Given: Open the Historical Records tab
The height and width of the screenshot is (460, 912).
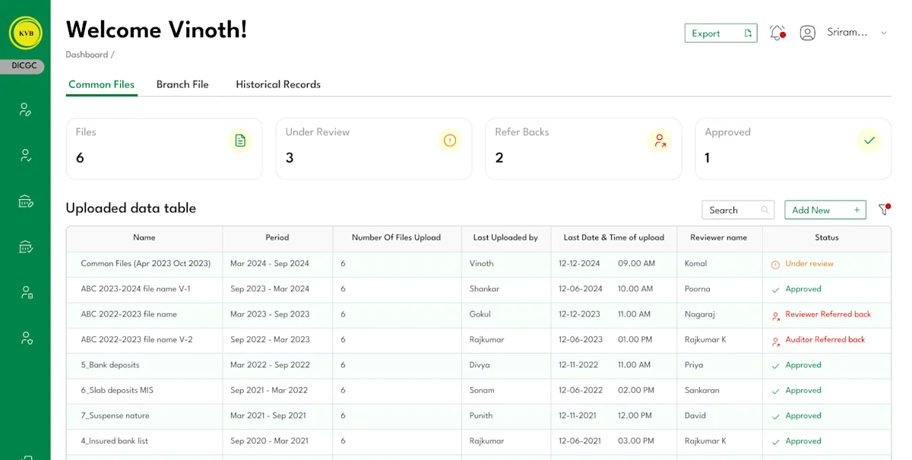Looking at the screenshot, I should 278,84.
